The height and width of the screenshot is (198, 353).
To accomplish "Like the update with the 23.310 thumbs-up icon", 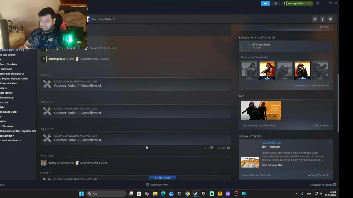I will pyautogui.click(x=228, y=148).
